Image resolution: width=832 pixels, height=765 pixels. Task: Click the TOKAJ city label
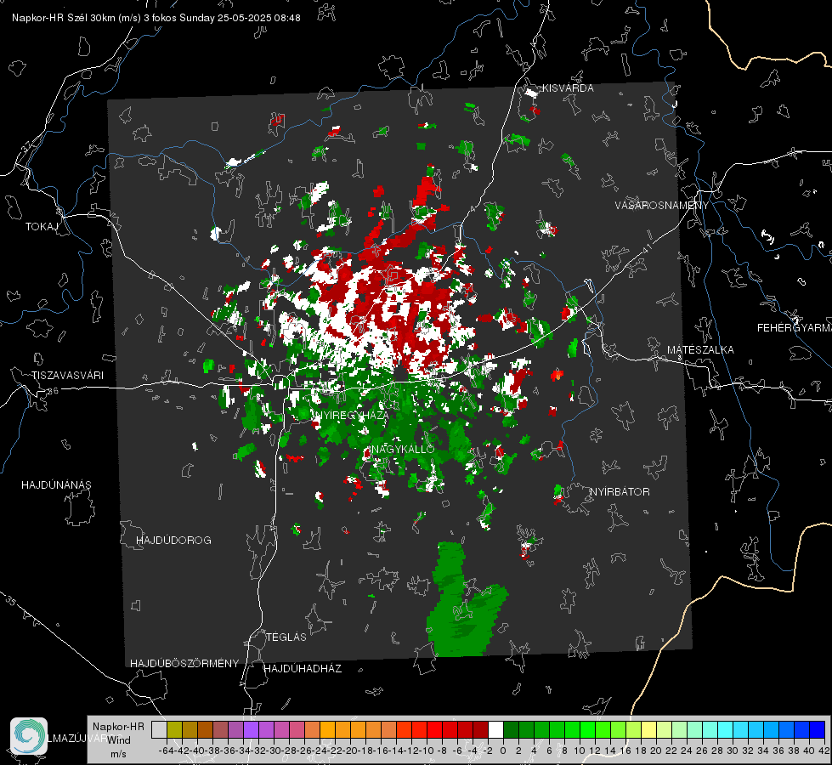42,227
